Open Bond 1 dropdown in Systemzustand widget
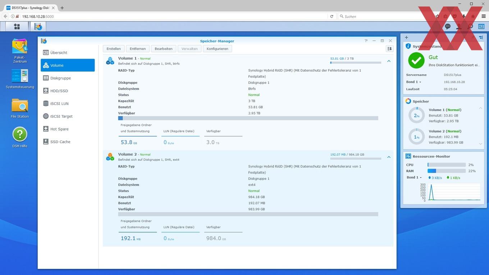The image size is (489, 275). pyautogui.click(x=413, y=82)
